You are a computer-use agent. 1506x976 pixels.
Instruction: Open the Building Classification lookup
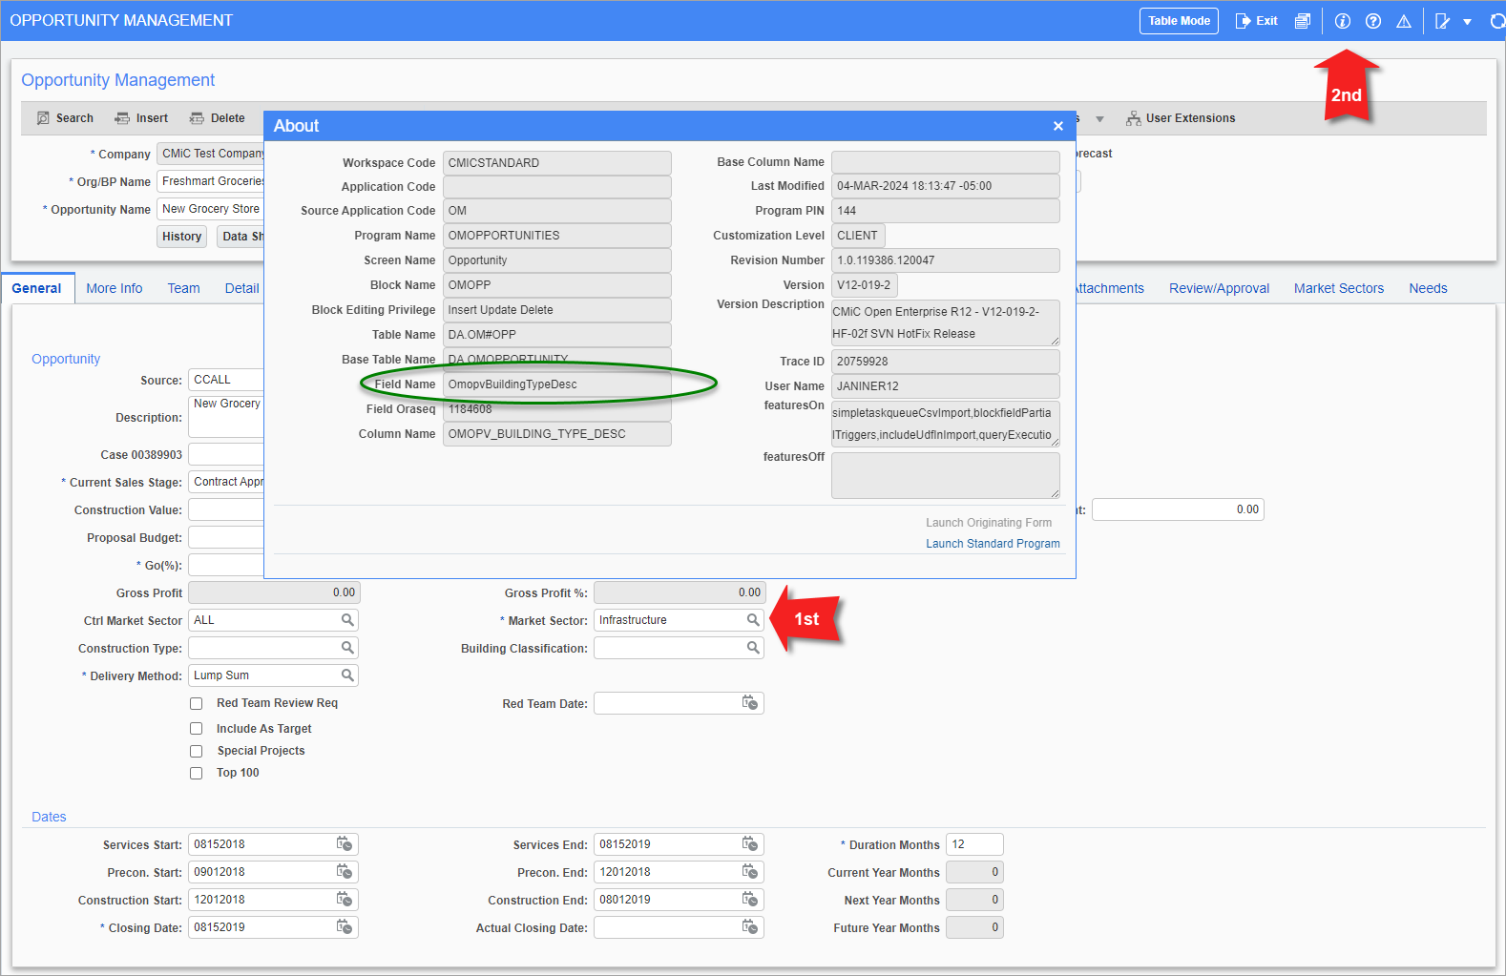[753, 648]
